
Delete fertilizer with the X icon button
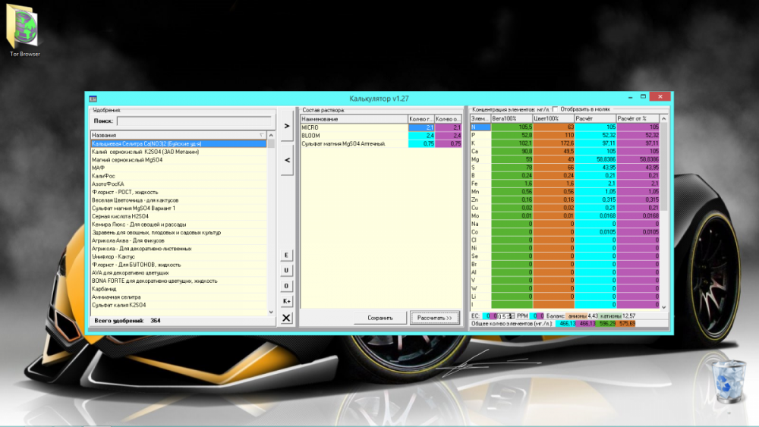[x=287, y=318]
